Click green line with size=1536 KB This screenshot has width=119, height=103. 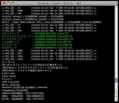click(x=37, y=36)
